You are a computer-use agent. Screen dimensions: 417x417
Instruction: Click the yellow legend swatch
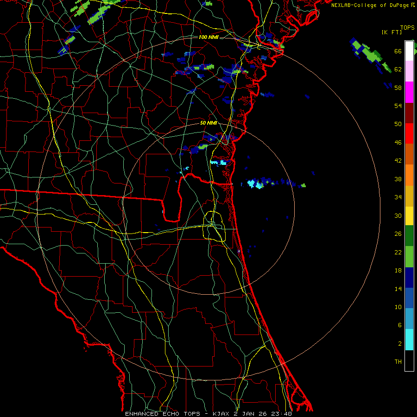tap(409, 216)
